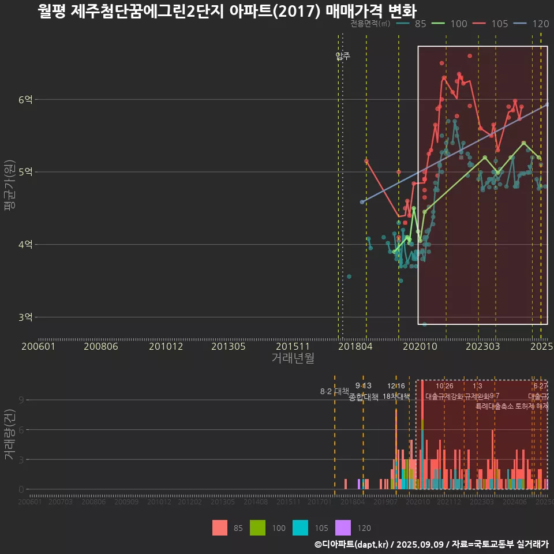554x554 pixels.
Task: Click the 4억 price axis label
Action: [x=25, y=245]
